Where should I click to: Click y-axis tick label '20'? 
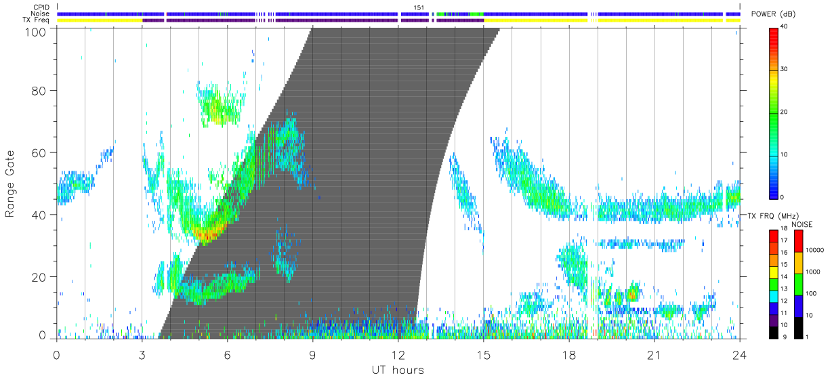pyautogui.click(x=39, y=277)
